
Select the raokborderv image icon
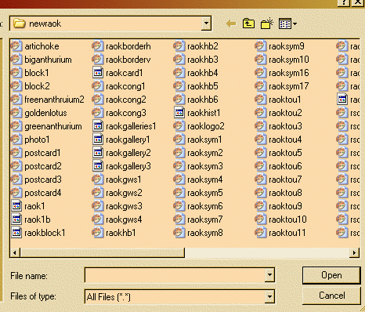pos(98,60)
